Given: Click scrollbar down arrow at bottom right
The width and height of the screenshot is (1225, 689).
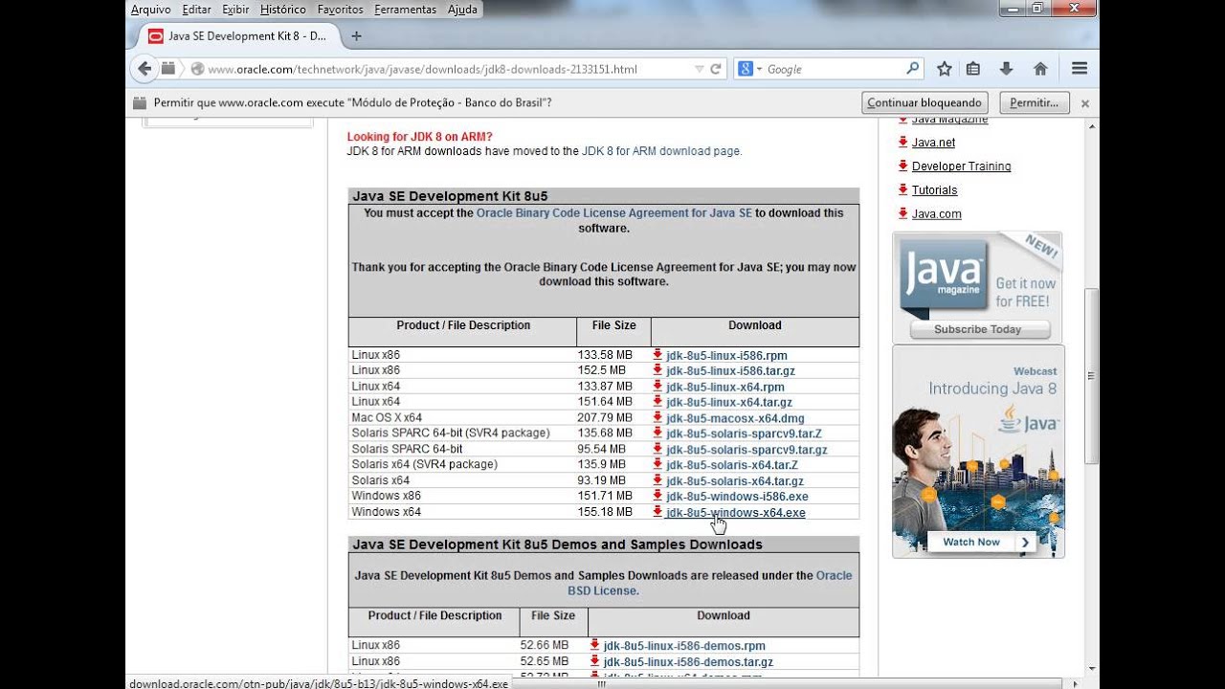Looking at the screenshot, I should pyautogui.click(x=1092, y=669).
